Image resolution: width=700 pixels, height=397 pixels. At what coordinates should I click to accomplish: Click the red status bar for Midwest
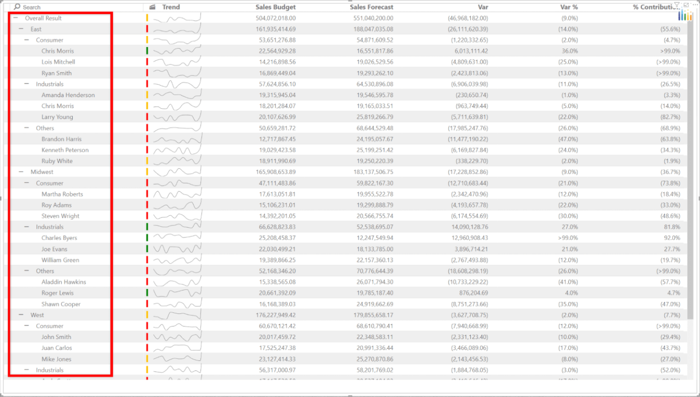coord(146,171)
